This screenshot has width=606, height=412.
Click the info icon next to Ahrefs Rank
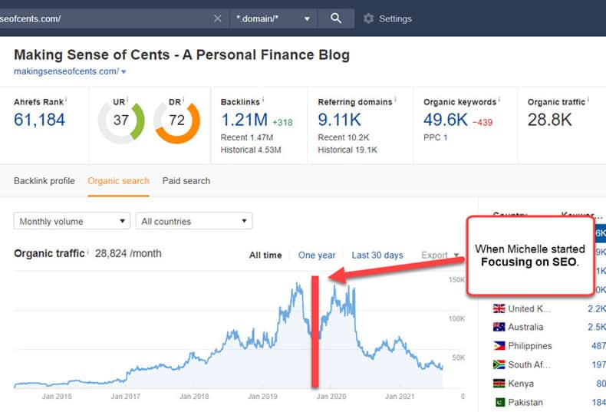pyautogui.click(x=66, y=100)
